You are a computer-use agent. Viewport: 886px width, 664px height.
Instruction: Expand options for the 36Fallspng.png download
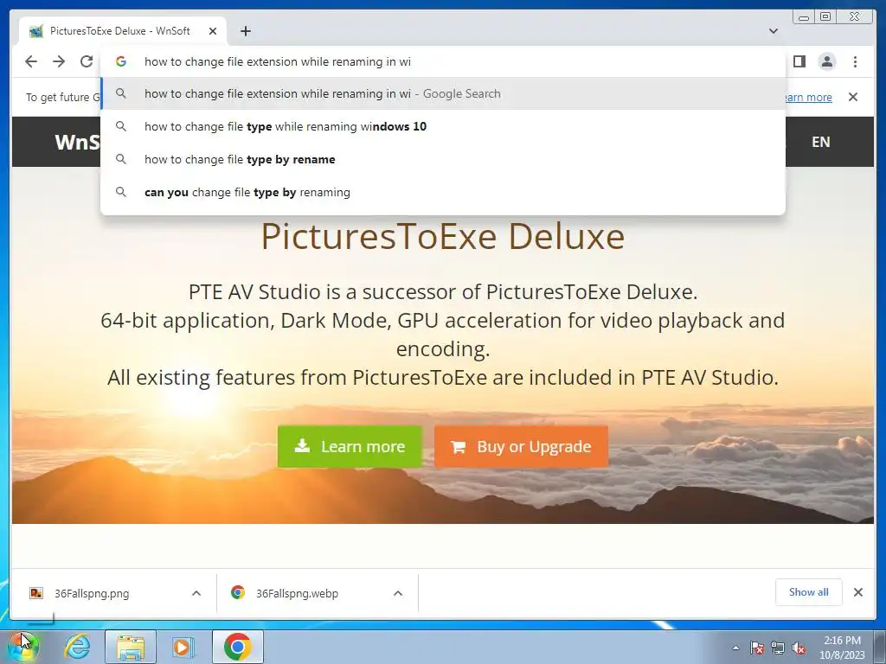coord(196,593)
